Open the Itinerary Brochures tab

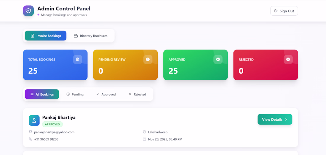click(90, 36)
